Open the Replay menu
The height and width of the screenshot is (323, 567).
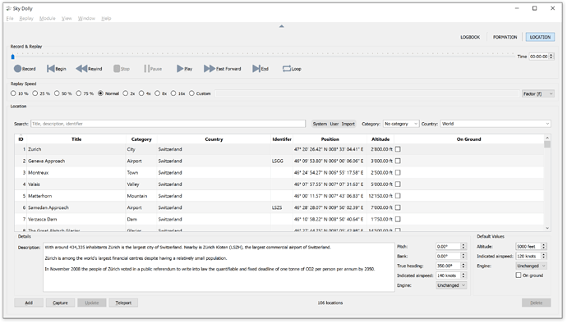pos(26,18)
